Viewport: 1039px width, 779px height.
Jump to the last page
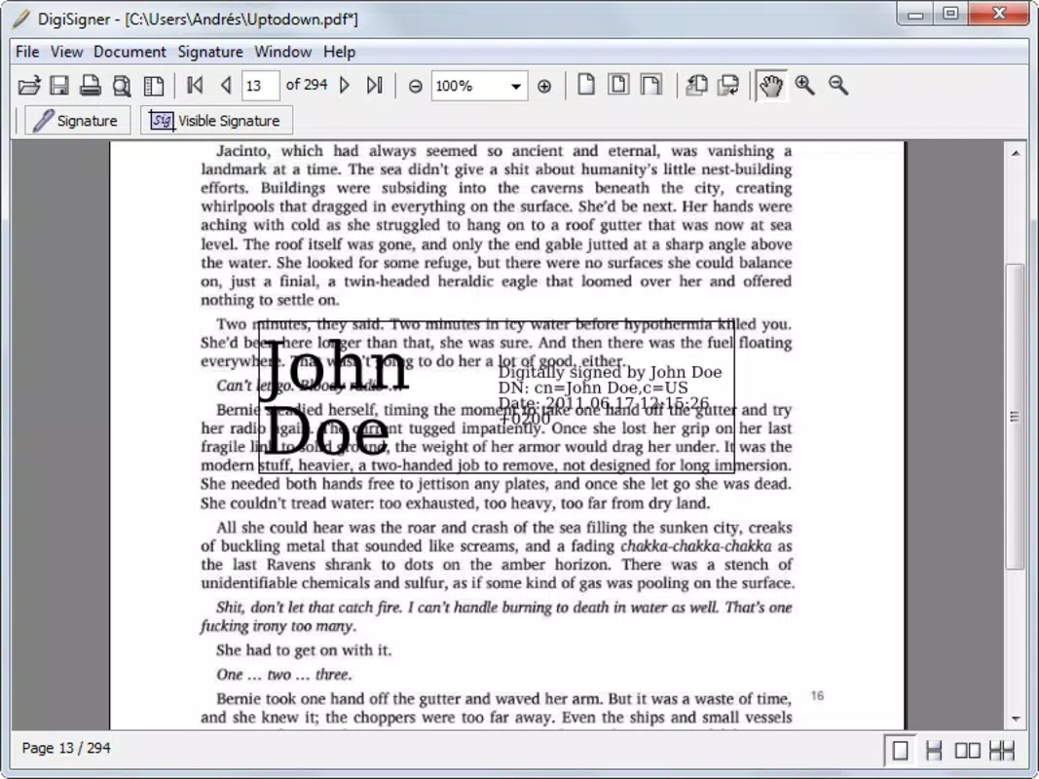pyautogui.click(x=374, y=86)
